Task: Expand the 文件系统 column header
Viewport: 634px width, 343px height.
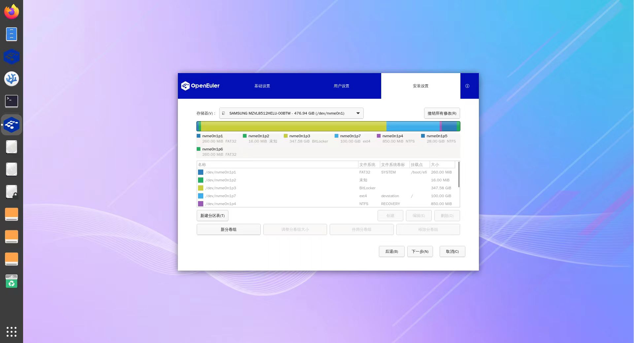Action: [x=368, y=165]
